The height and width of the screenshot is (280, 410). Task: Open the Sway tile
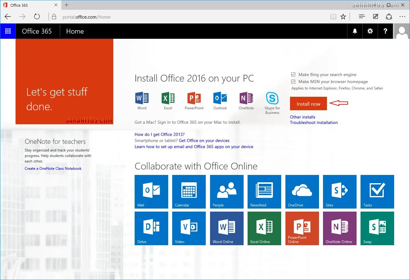tap(377, 228)
